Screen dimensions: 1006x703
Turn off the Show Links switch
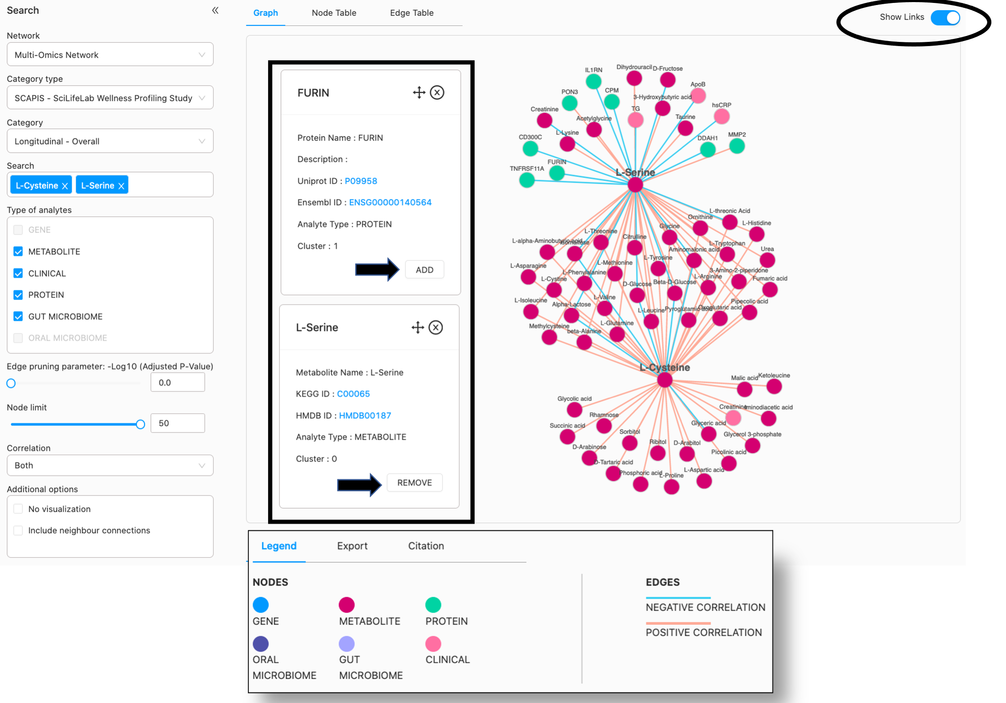click(x=945, y=18)
